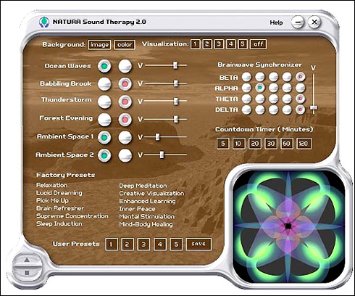The image size is (355, 296).
Task: Set countdown timer to 10 minutes
Action: click(x=238, y=144)
